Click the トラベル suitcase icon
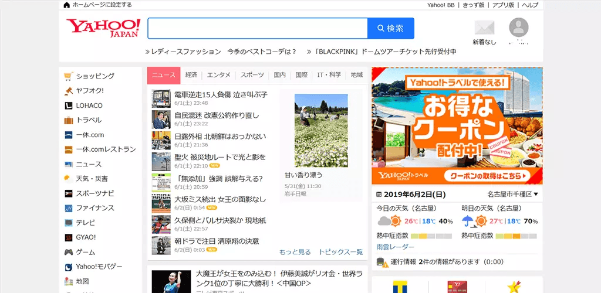This screenshot has width=601, height=293. point(69,120)
